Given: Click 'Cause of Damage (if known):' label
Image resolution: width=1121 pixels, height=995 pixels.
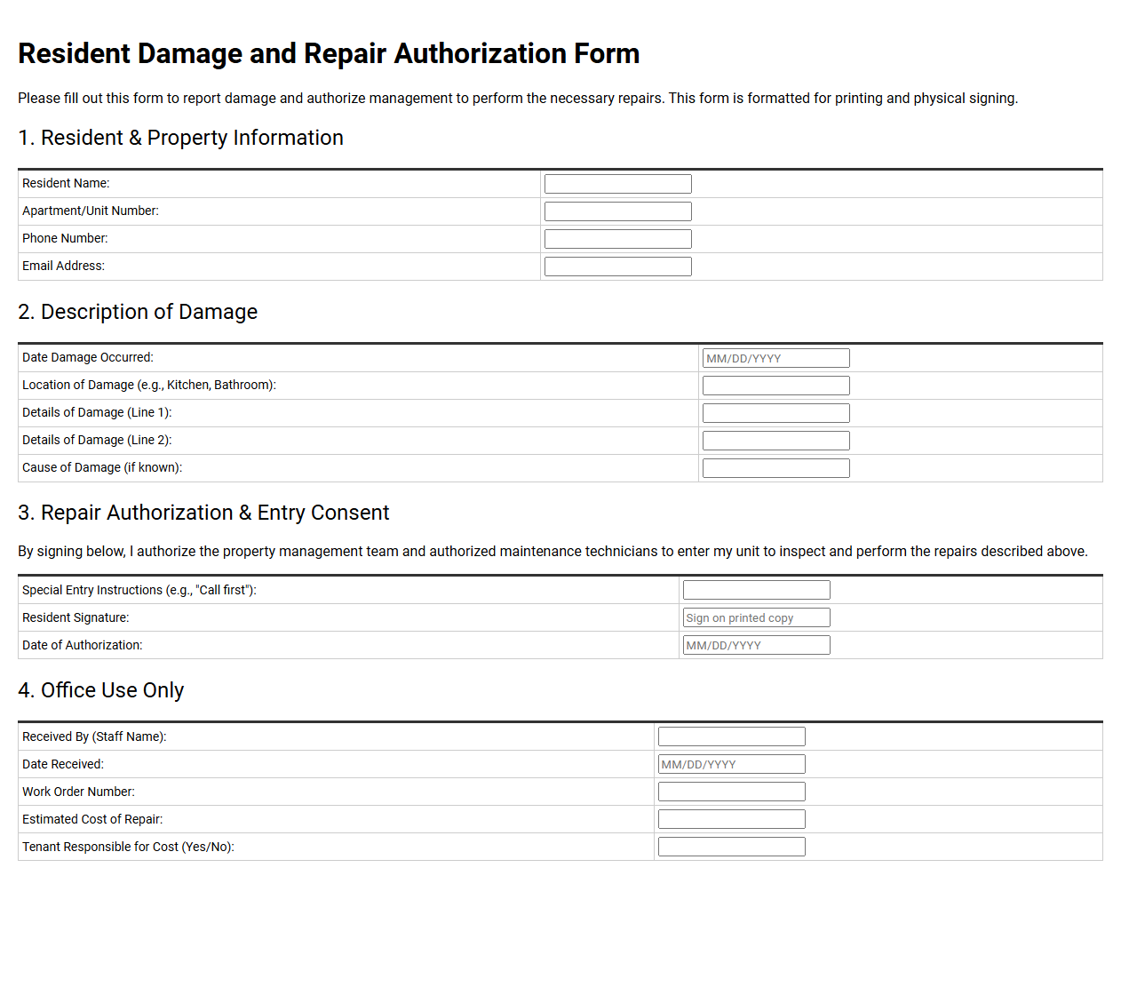Looking at the screenshot, I should [102, 467].
